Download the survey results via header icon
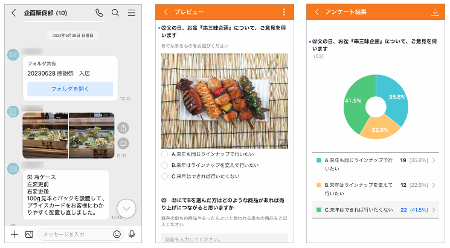Image resolution: width=450 pixels, height=248 pixels. [434, 12]
